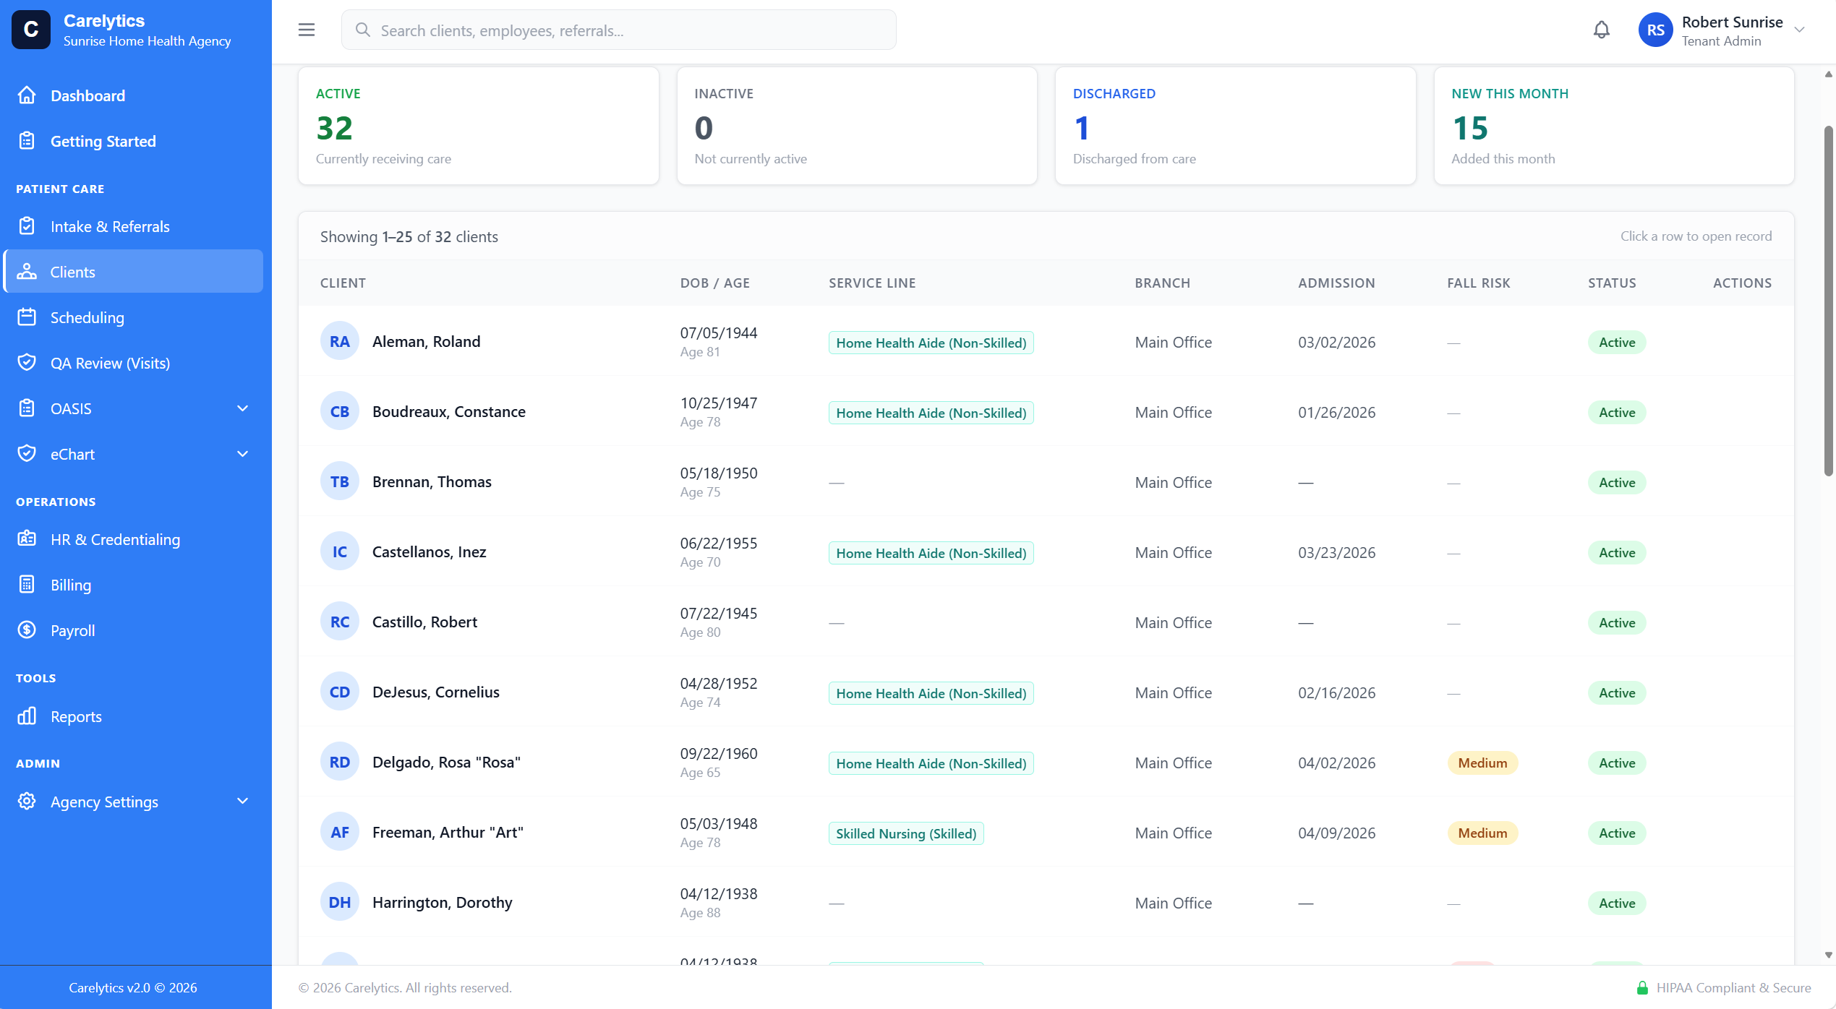Click the TB avatar for Thomas Brennan
This screenshot has width=1836, height=1009.
(340, 482)
